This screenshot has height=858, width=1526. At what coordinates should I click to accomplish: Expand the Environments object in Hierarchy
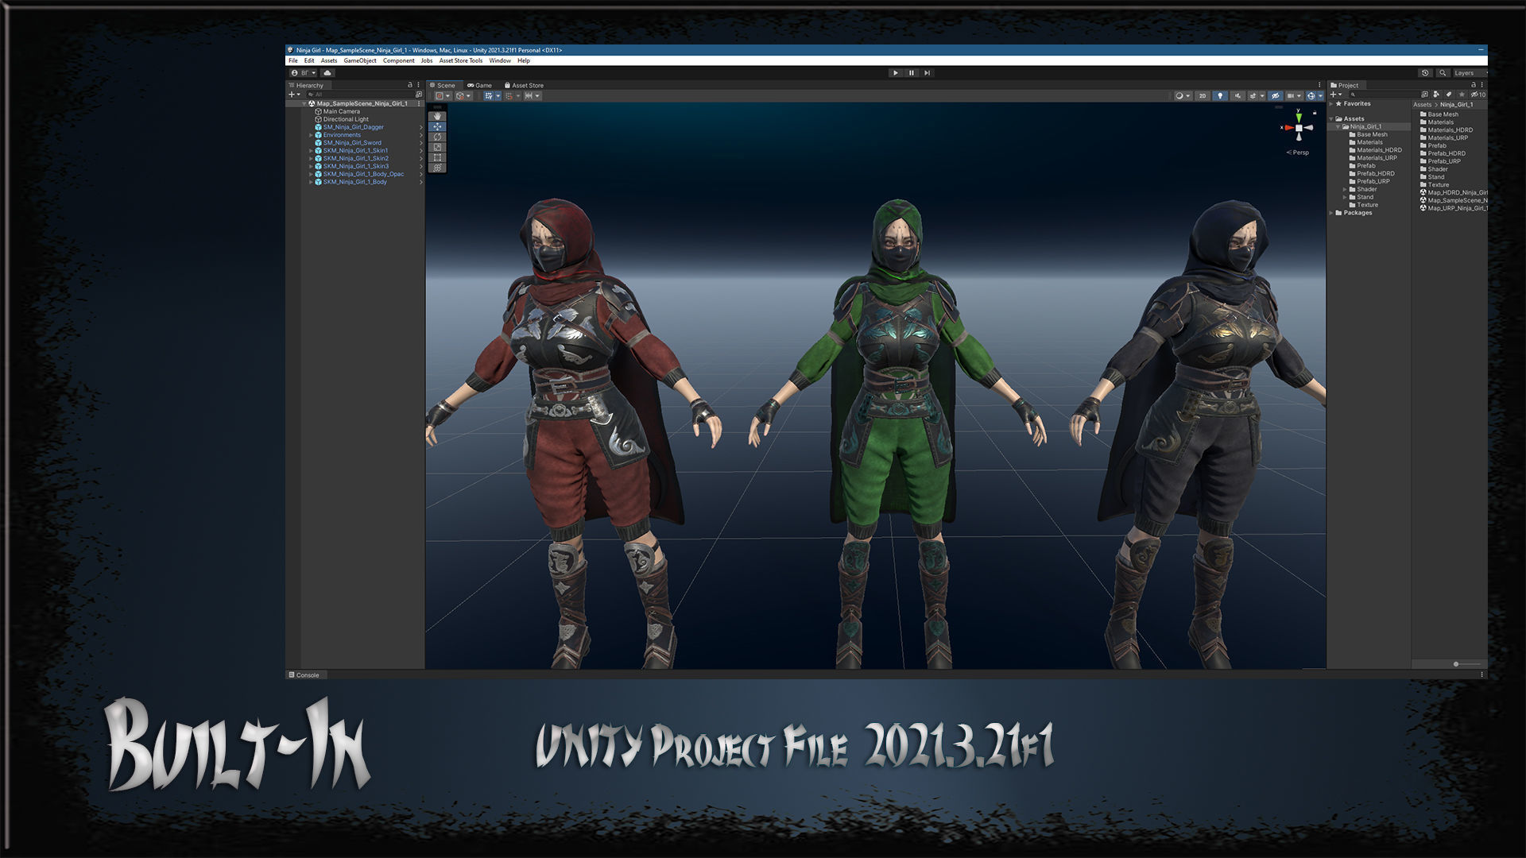311,135
